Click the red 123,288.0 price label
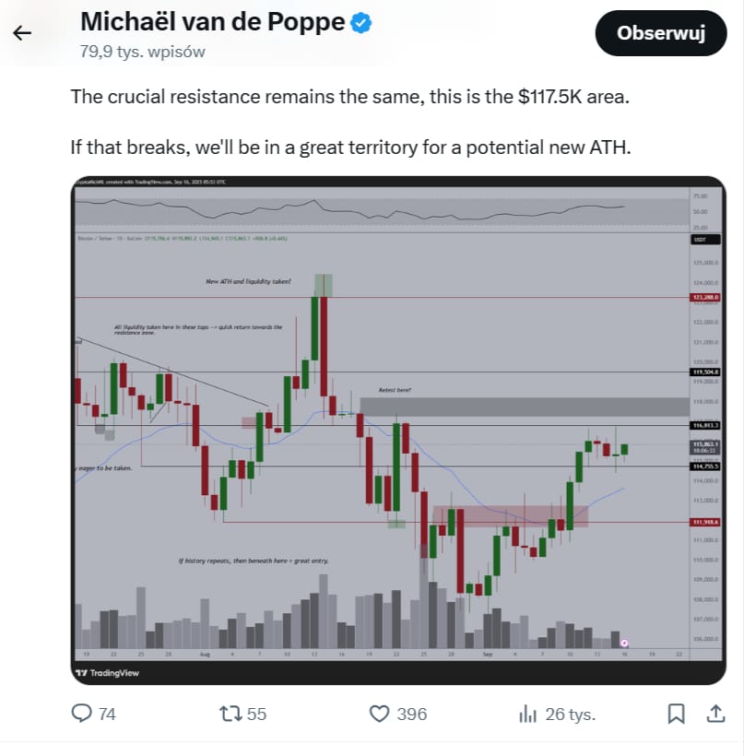 pyautogui.click(x=704, y=298)
